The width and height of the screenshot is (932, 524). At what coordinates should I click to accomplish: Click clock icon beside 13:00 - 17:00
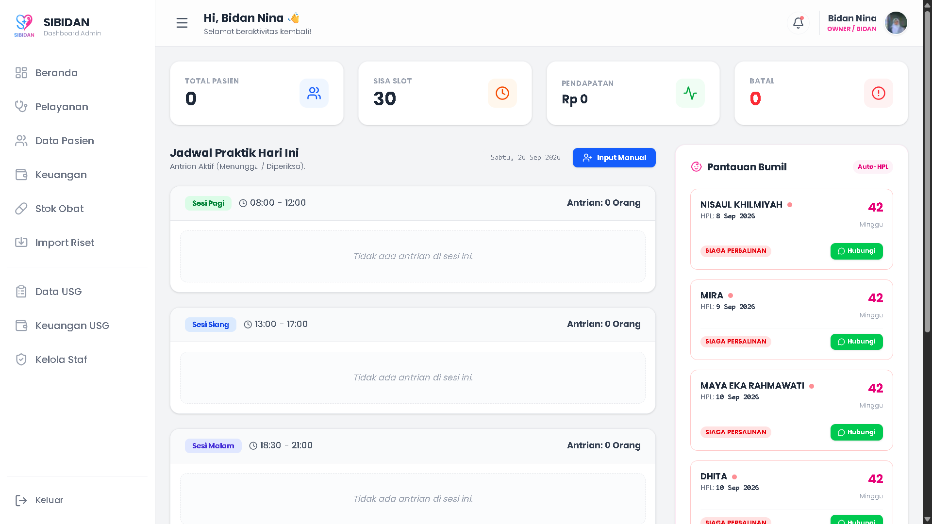(x=248, y=325)
